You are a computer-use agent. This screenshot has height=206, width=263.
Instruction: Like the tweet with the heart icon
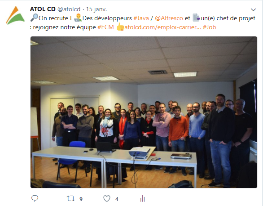(107, 199)
